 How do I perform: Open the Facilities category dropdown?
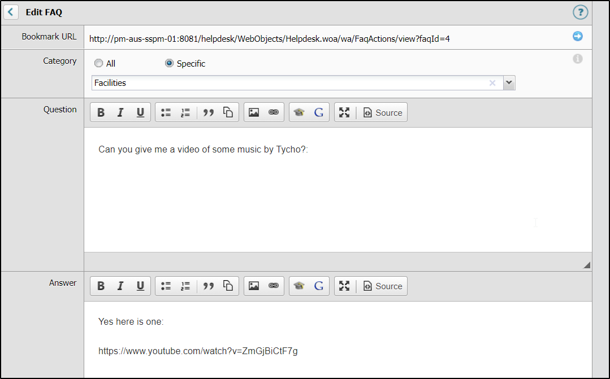click(509, 82)
